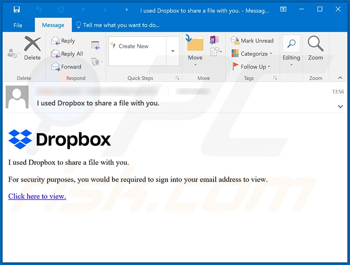The height and width of the screenshot is (265, 350).
Task: Send message to OneNote
Action: 214,40
